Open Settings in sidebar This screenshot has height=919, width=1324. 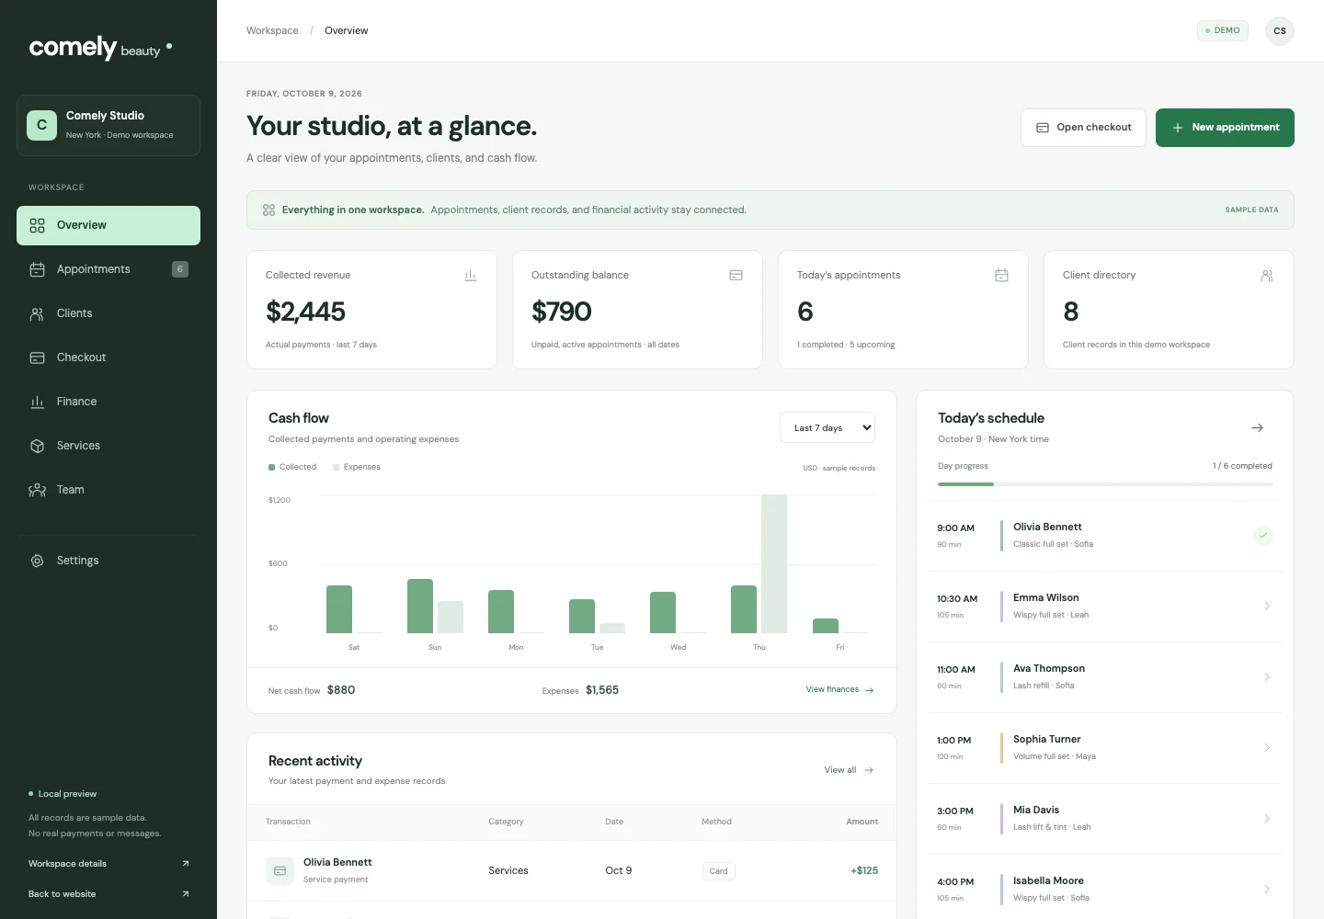click(108, 561)
